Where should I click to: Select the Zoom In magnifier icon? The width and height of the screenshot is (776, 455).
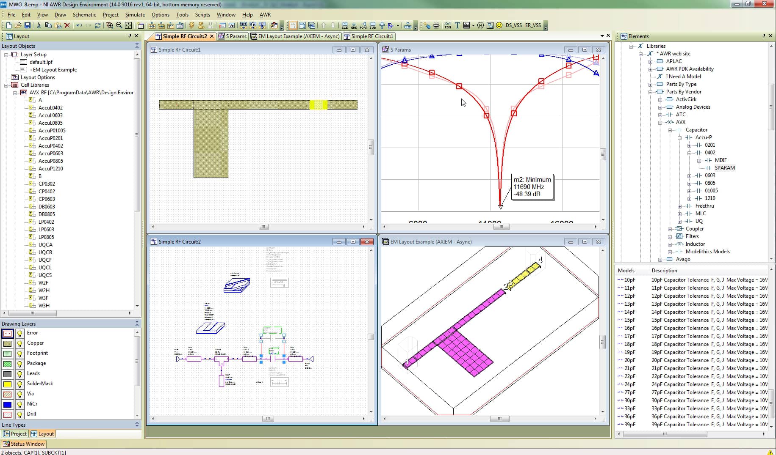point(110,25)
